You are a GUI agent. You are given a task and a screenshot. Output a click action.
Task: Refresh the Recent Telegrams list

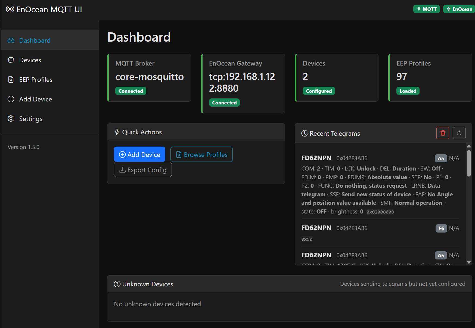[459, 133]
